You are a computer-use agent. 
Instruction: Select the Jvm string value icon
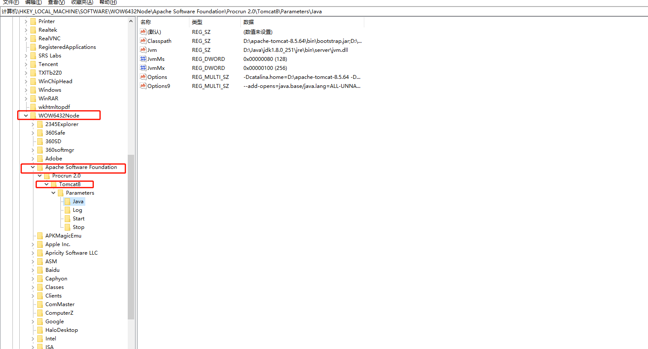(143, 50)
